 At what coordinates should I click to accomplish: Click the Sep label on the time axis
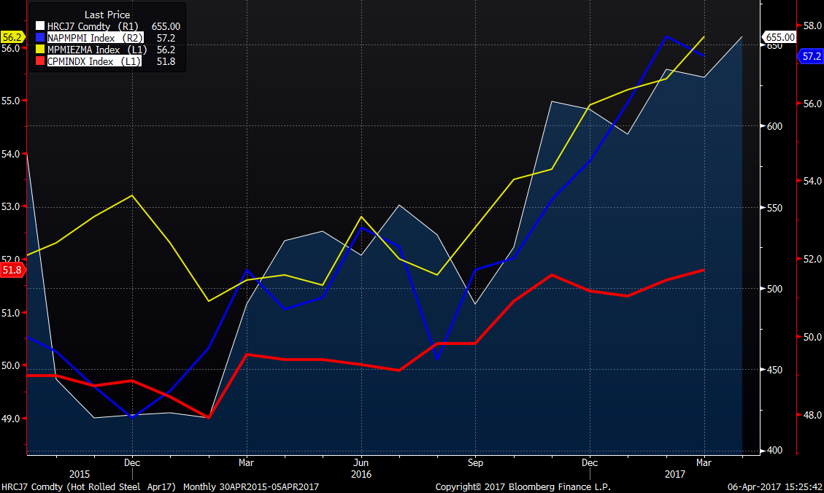click(x=475, y=462)
